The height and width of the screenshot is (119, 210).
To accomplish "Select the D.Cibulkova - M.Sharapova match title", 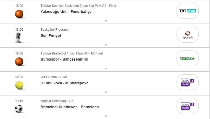I will tap(65, 83).
